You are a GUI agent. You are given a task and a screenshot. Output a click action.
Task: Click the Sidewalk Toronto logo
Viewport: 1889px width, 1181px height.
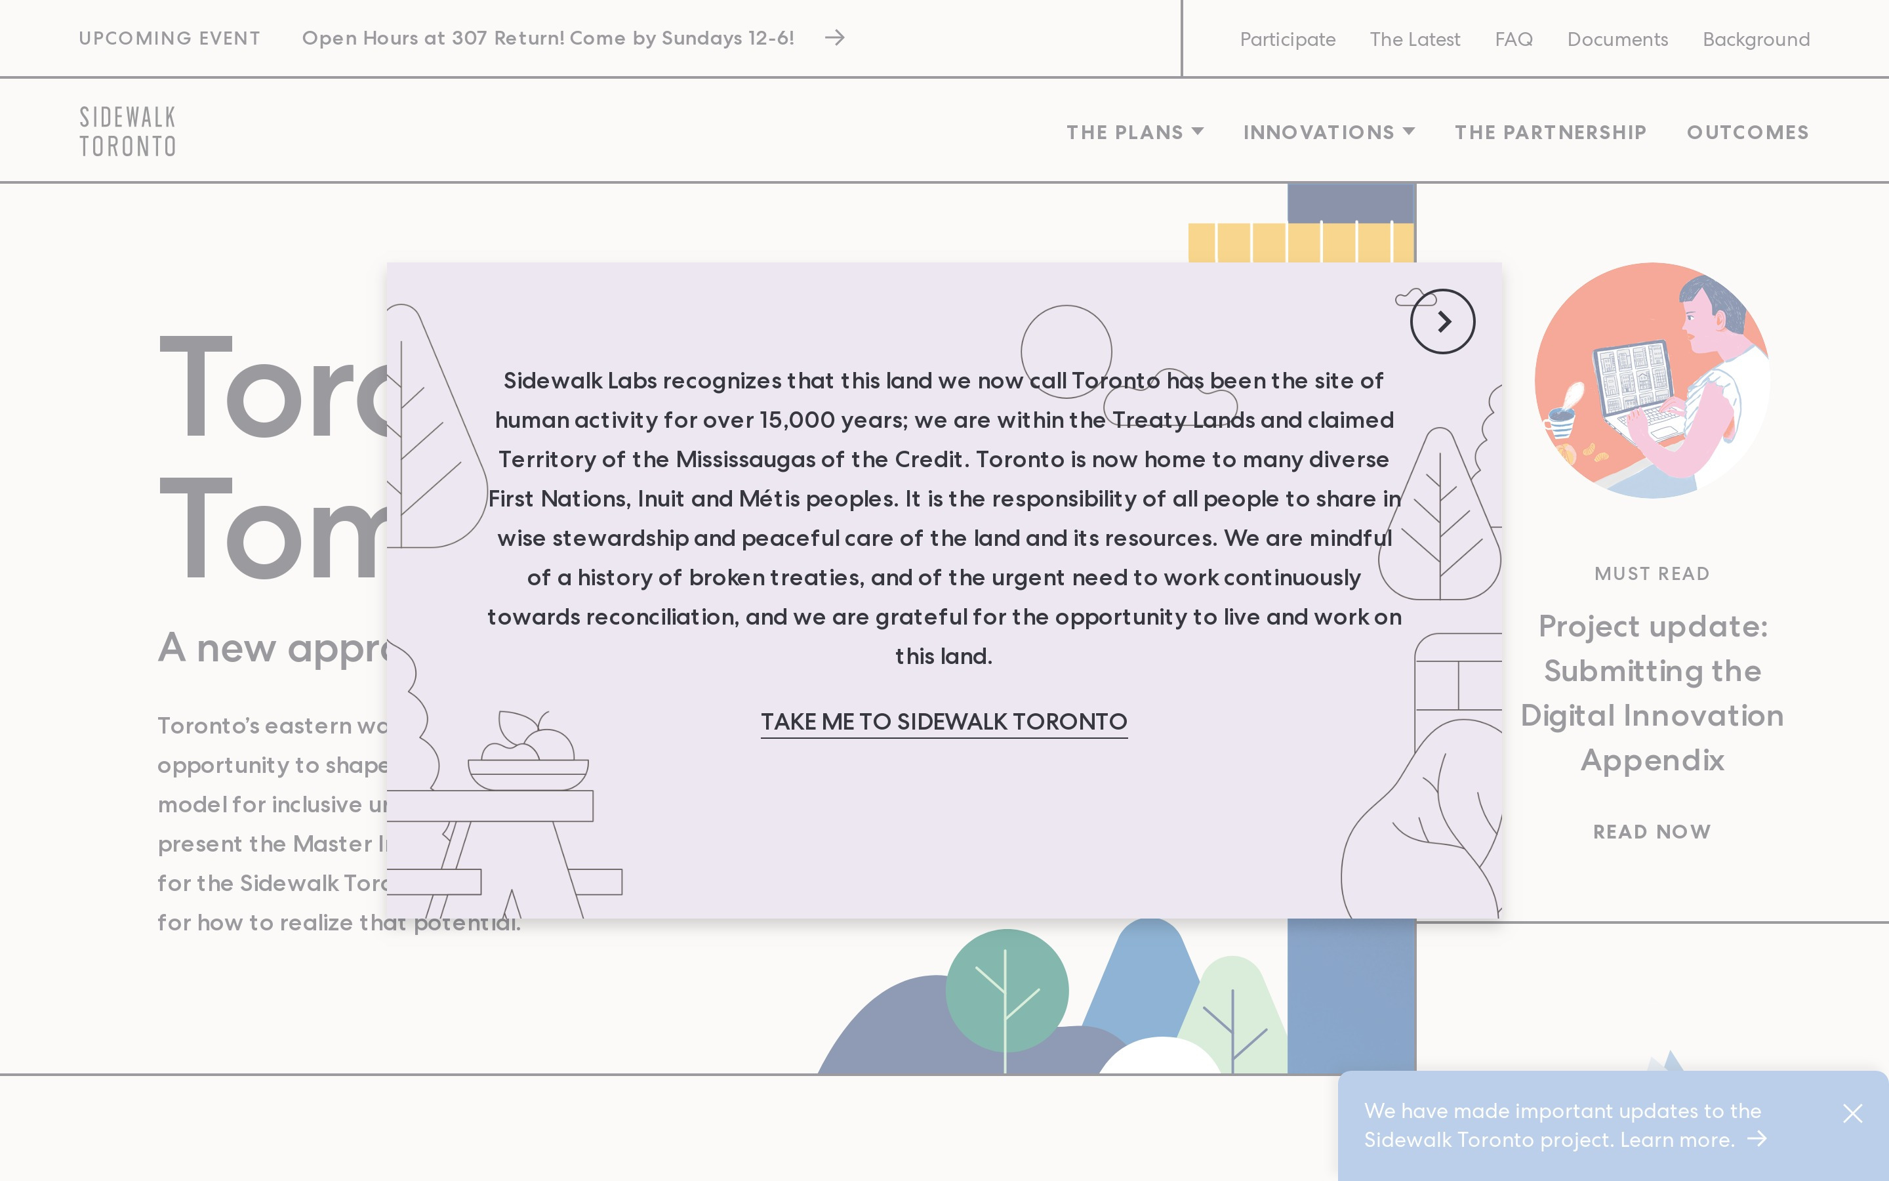point(128,131)
